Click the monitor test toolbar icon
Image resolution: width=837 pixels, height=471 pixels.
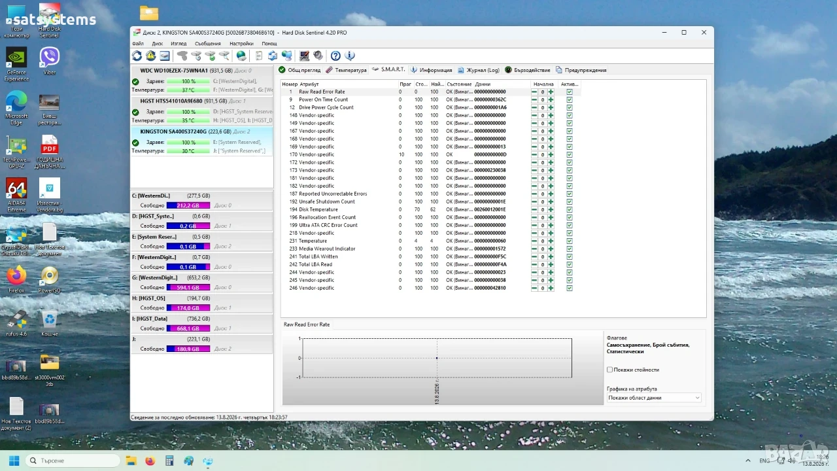tap(304, 56)
